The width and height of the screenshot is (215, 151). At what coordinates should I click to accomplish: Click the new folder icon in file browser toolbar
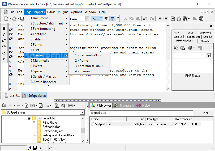[x=32, y=106]
